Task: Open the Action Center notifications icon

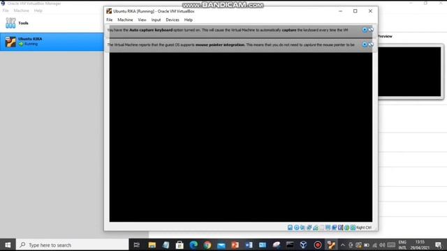Action: [439, 245]
